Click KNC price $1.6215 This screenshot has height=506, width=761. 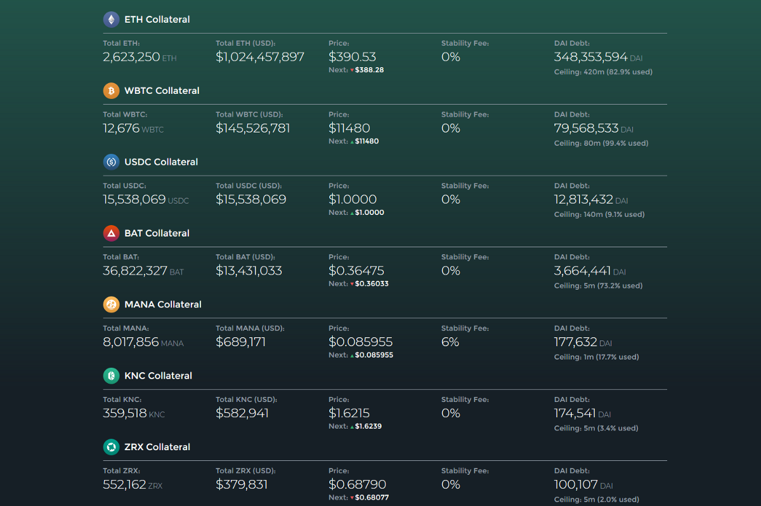[x=349, y=413]
